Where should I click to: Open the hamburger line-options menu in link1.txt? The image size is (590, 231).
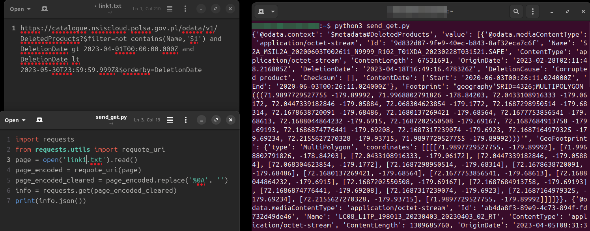[169, 8]
